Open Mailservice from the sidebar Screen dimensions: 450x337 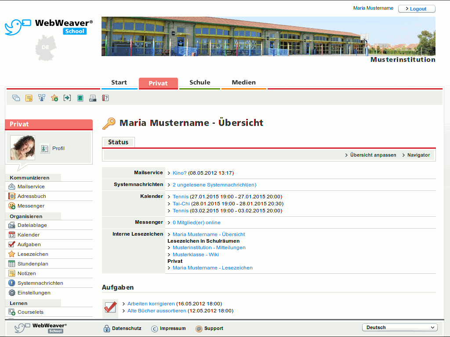(x=31, y=186)
